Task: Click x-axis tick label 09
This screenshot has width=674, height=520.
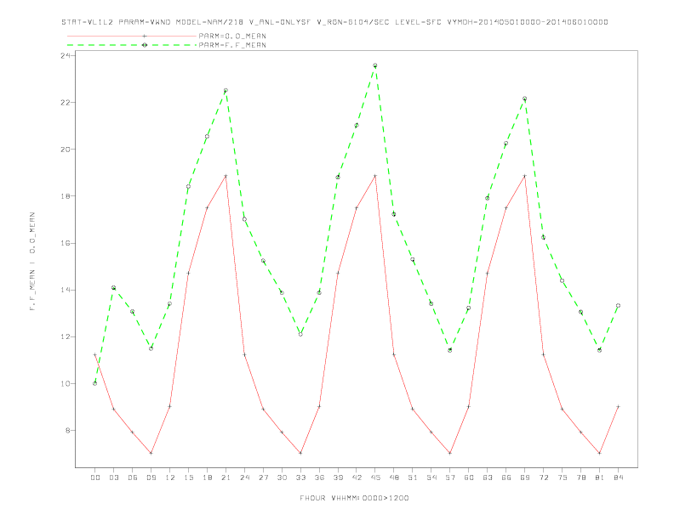Action: [x=151, y=478]
